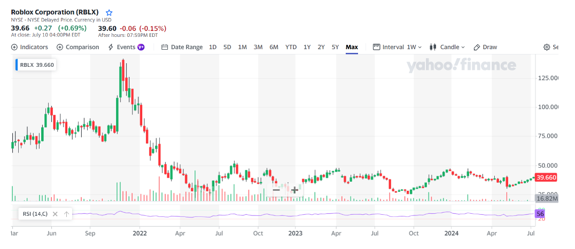Zoom in the chart with plus button
This screenshot has width=575, height=249.
click(x=294, y=190)
